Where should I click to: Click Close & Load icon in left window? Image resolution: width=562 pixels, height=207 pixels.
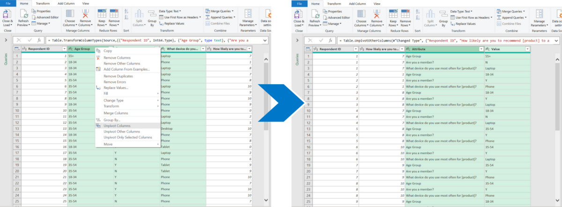click(x=7, y=14)
